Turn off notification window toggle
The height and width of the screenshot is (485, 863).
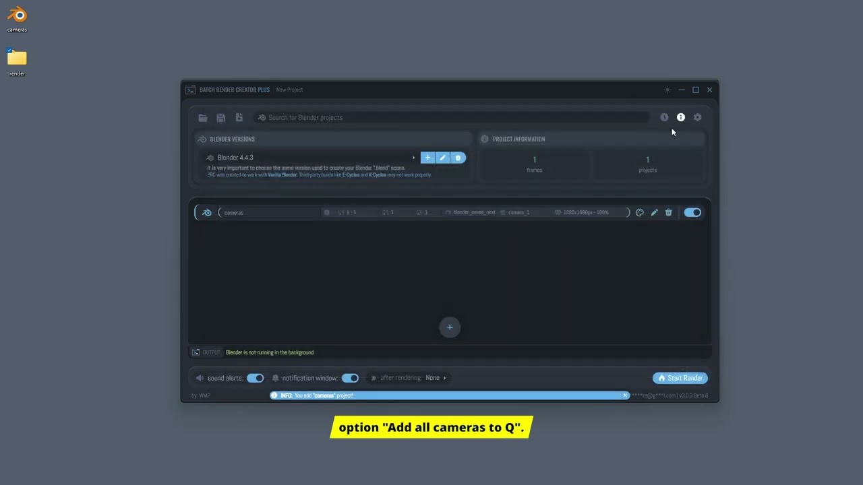[350, 378]
